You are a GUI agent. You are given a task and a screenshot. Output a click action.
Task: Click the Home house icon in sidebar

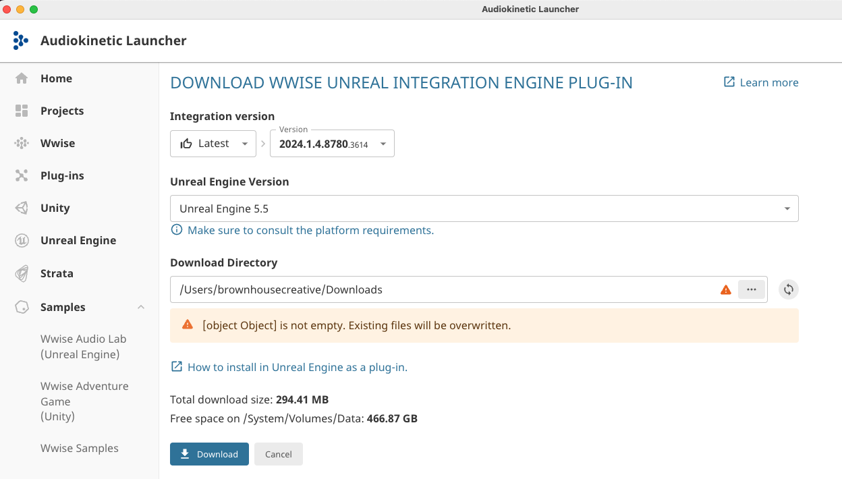[22, 78]
